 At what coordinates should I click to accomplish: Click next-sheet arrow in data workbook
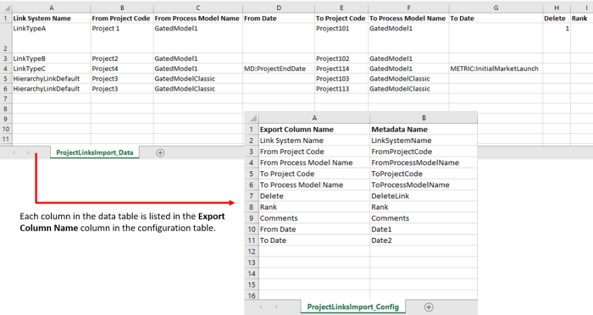pyautogui.click(x=28, y=152)
